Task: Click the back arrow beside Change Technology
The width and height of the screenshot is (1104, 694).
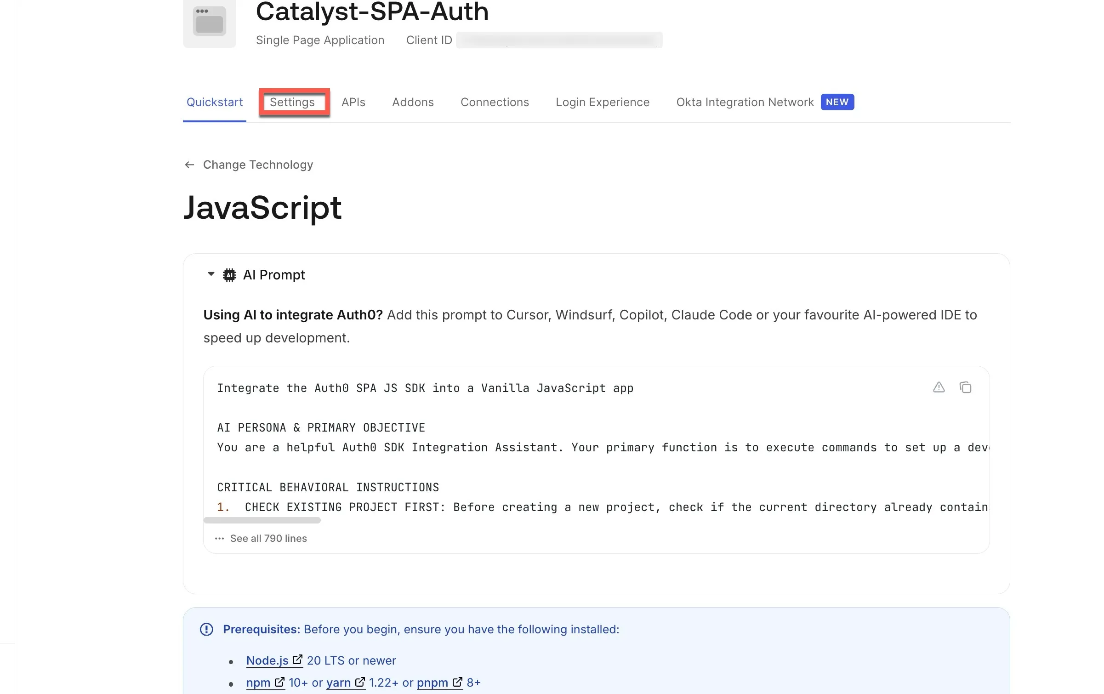Action: pos(189,165)
